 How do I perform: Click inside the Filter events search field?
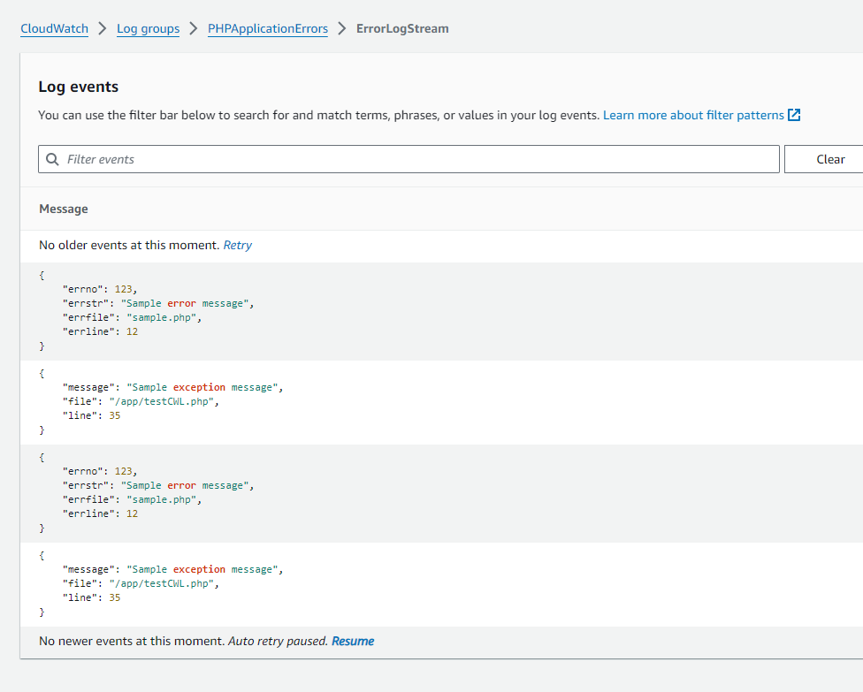pos(354,159)
